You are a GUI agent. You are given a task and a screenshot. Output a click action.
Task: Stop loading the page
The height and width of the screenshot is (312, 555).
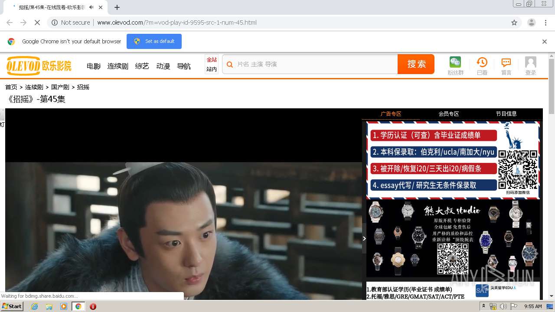pos(37,23)
